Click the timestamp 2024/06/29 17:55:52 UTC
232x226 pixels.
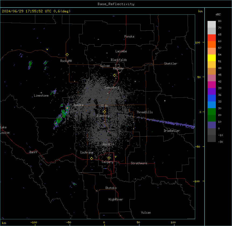pyautogui.click(x=26, y=11)
